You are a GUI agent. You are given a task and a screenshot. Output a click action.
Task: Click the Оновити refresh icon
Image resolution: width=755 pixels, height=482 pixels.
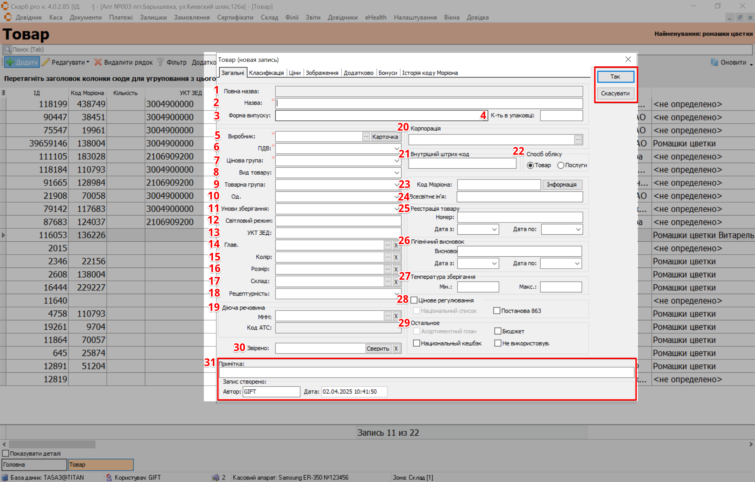tap(714, 63)
